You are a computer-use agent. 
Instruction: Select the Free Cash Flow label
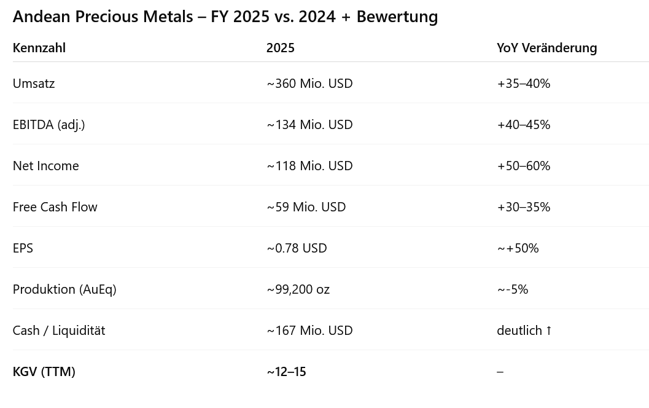pyautogui.click(x=55, y=207)
